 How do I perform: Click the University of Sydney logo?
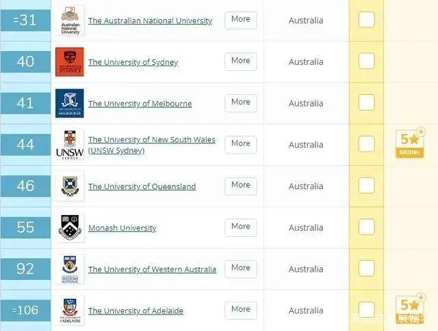coord(70,62)
